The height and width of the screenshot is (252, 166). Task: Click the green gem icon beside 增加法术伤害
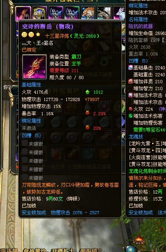click(x=130, y=116)
